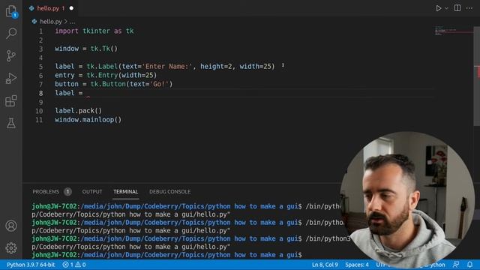Image resolution: width=480 pixels, height=270 pixels.
Task: Place cursor at 'label =' on line 8
Action: pos(69,93)
